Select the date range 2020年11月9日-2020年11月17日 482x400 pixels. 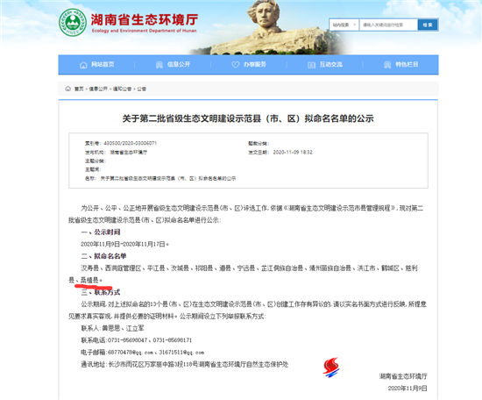click(123, 245)
